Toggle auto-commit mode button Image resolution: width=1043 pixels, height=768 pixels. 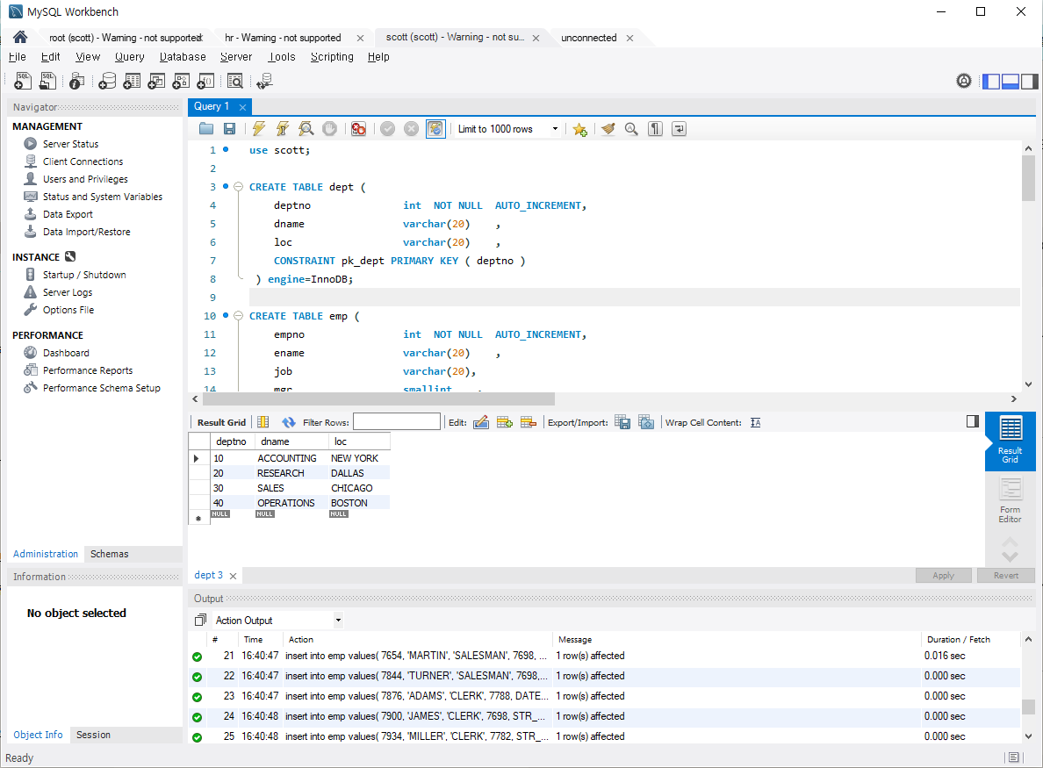[x=435, y=129]
